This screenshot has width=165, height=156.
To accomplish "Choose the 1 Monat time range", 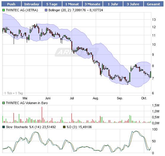I will click(x=72, y=4).
